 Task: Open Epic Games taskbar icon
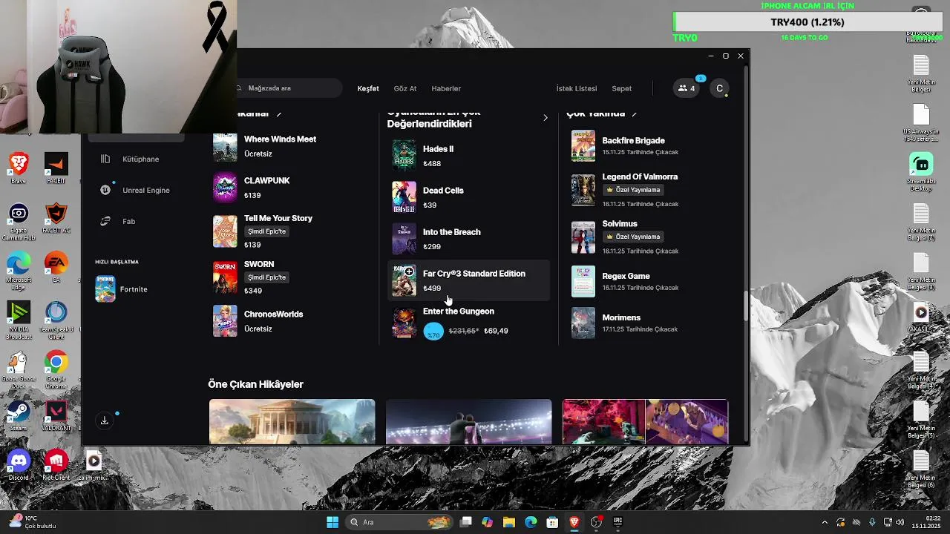tap(617, 522)
